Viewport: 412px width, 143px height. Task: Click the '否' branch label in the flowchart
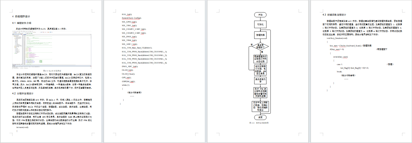tap(252, 45)
